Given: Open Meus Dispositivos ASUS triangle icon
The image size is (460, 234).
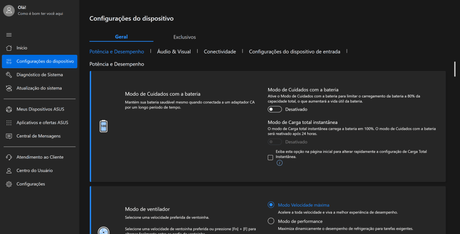Looking at the screenshot, I should pyautogui.click(x=9, y=109).
